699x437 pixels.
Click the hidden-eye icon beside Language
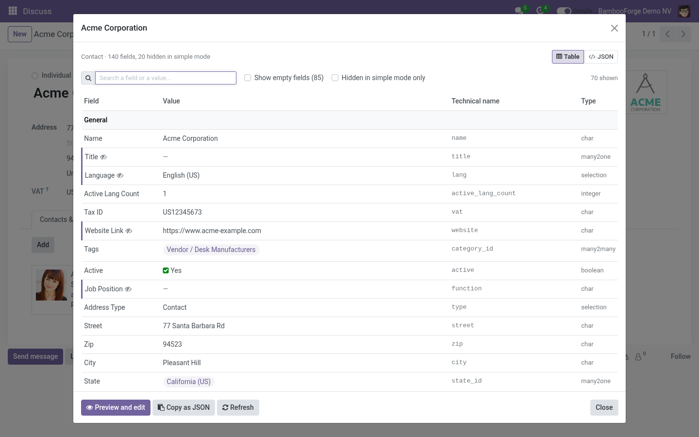[x=120, y=175]
